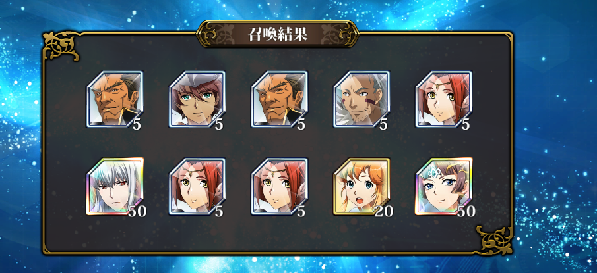Select the silver-haired red-eyed rainbow-framed portrait
Viewport: 597px width, 273px height.
(x=115, y=186)
